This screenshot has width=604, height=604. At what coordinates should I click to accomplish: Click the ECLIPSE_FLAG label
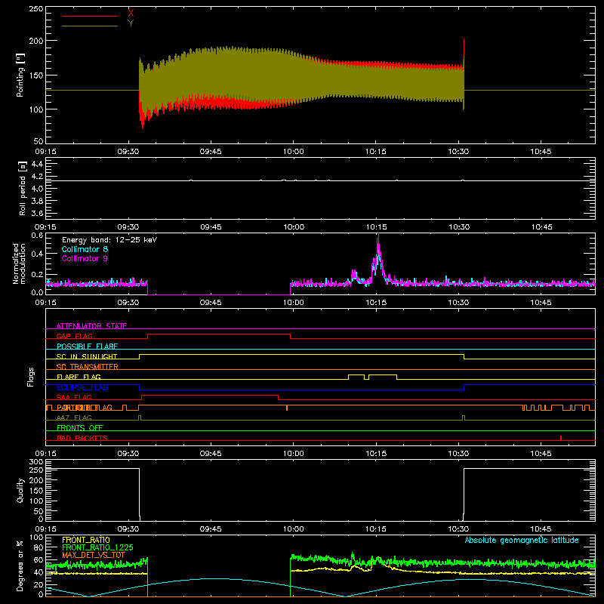(82, 387)
